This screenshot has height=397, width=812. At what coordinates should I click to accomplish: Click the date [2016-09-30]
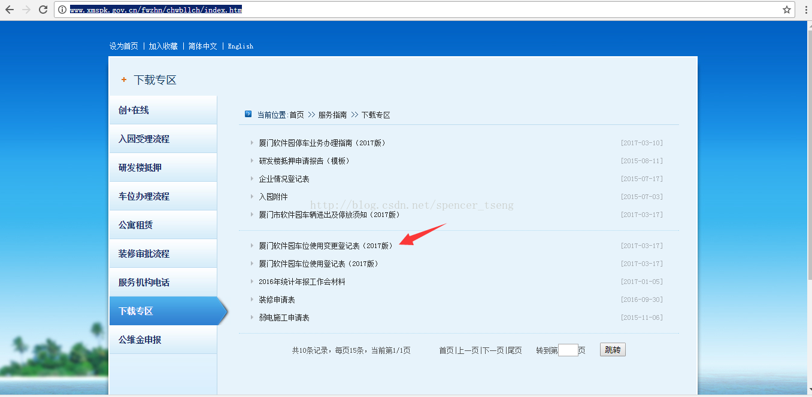(x=642, y=300)
